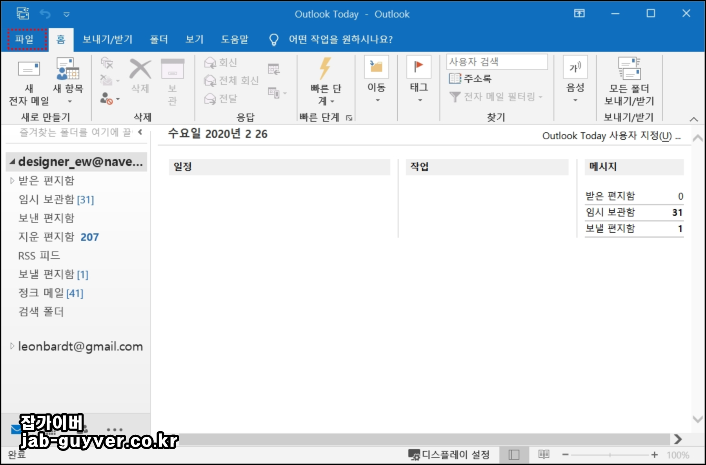706x465 pixels.
Task: Open the Help (도움말) tab
Action: (x=235, y=39)
